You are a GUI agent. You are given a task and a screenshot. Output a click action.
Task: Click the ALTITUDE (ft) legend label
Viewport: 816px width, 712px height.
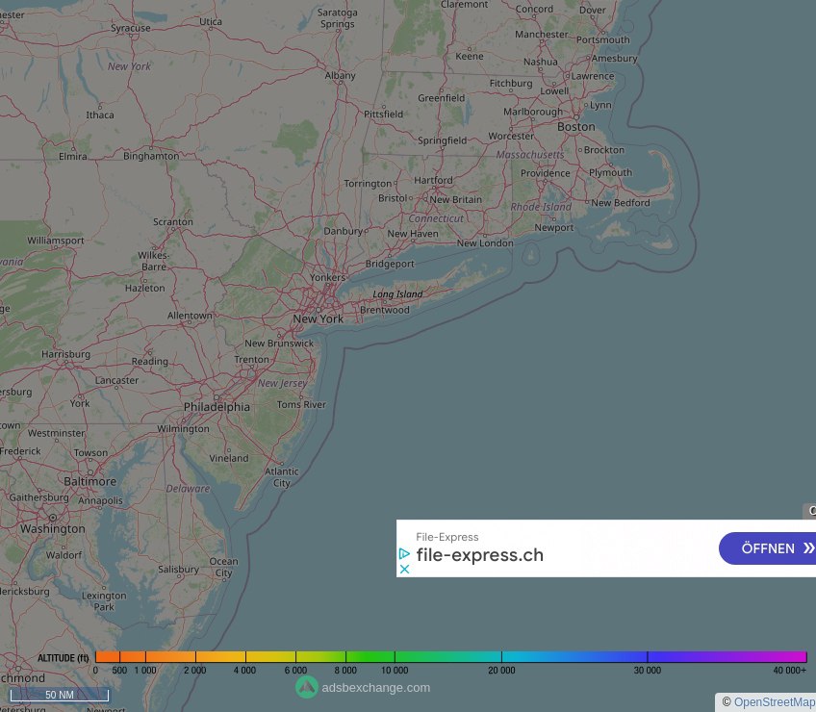pyautogui.click(x=63, y=658)
